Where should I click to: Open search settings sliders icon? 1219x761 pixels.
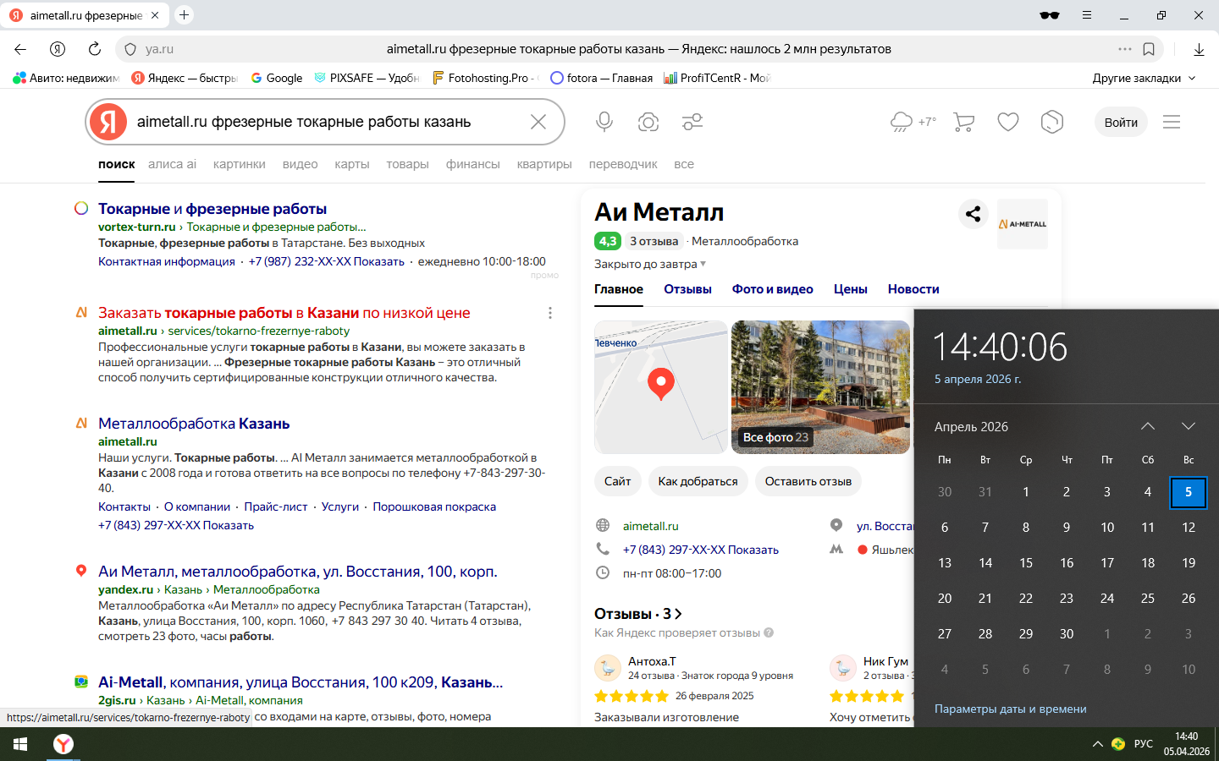tap(692, 122)
